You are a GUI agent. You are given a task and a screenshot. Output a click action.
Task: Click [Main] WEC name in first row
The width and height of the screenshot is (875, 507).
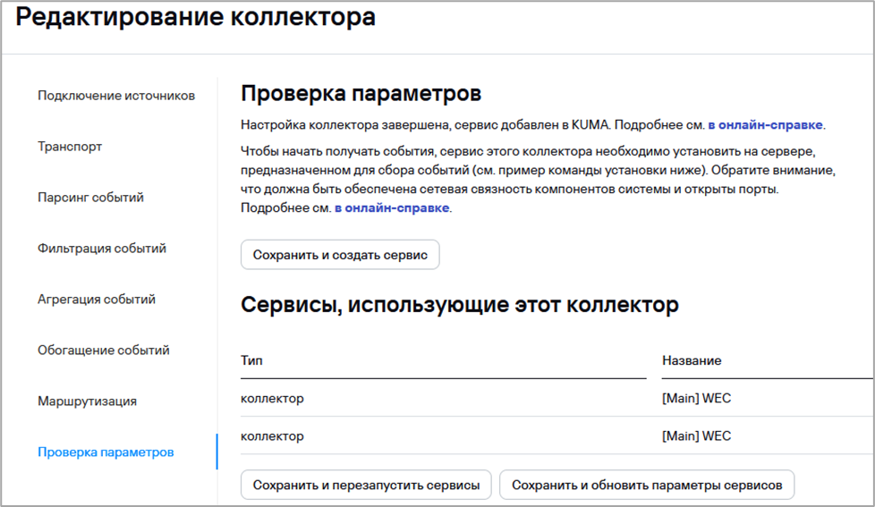tap(696, 399)
